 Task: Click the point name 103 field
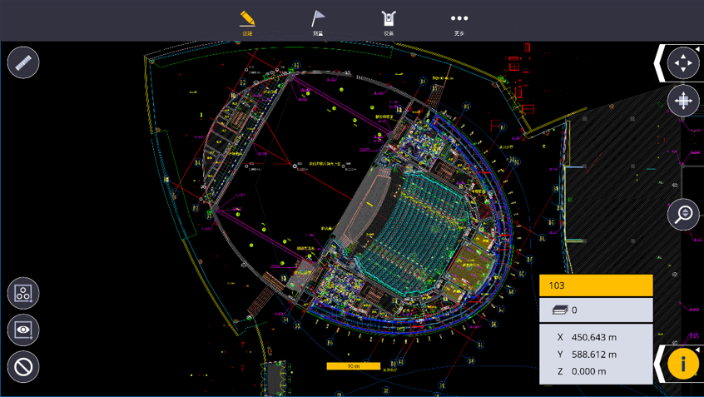pyautogui.click(x=596, y=285)
